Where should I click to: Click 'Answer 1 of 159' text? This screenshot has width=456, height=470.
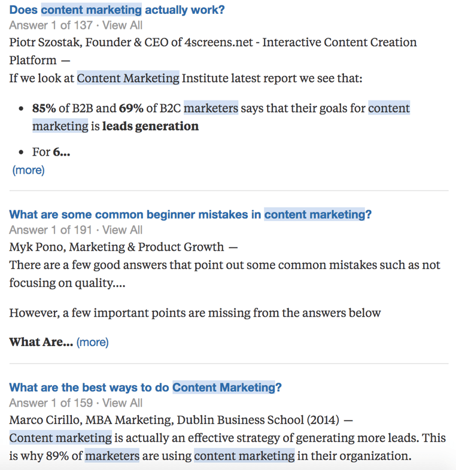[51, 403]
